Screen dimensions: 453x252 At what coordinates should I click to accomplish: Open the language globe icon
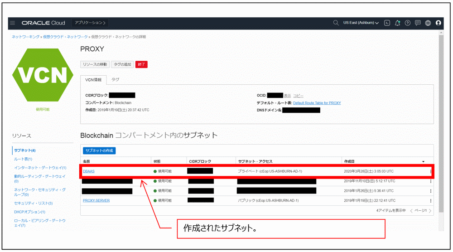point(428,23)
